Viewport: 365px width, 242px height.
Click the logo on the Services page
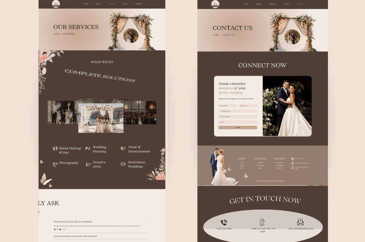(56, 4)
